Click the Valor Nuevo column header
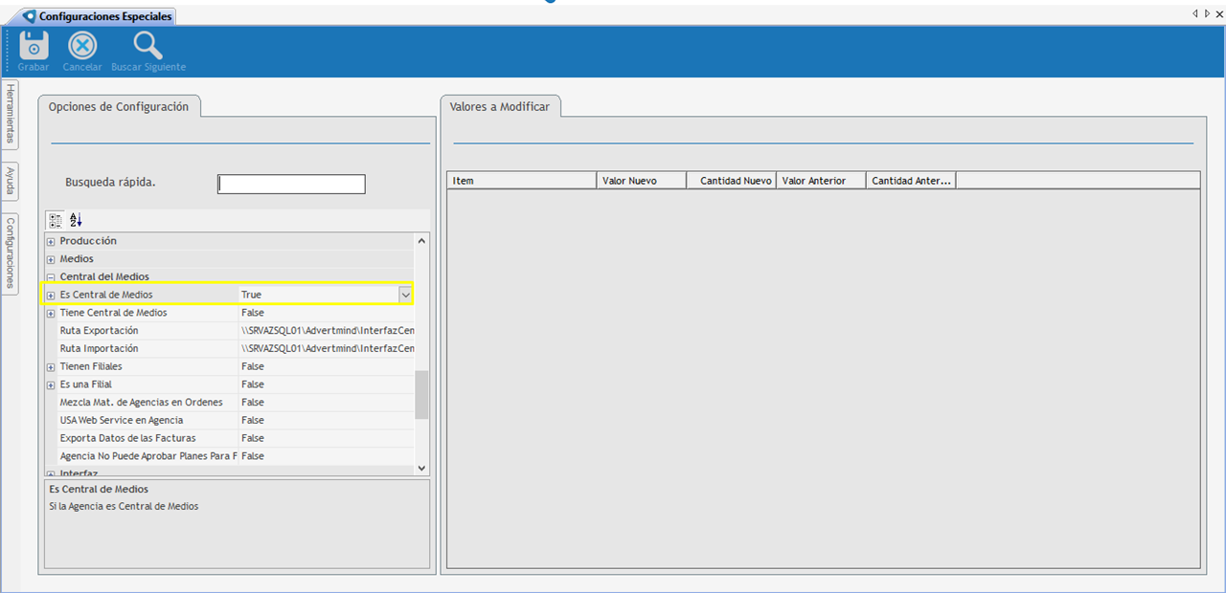The image size is (1226, 593). 641,181
